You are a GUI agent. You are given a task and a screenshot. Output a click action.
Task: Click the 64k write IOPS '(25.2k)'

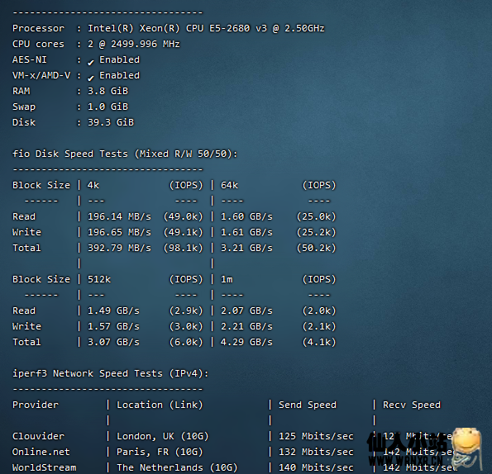317,232
